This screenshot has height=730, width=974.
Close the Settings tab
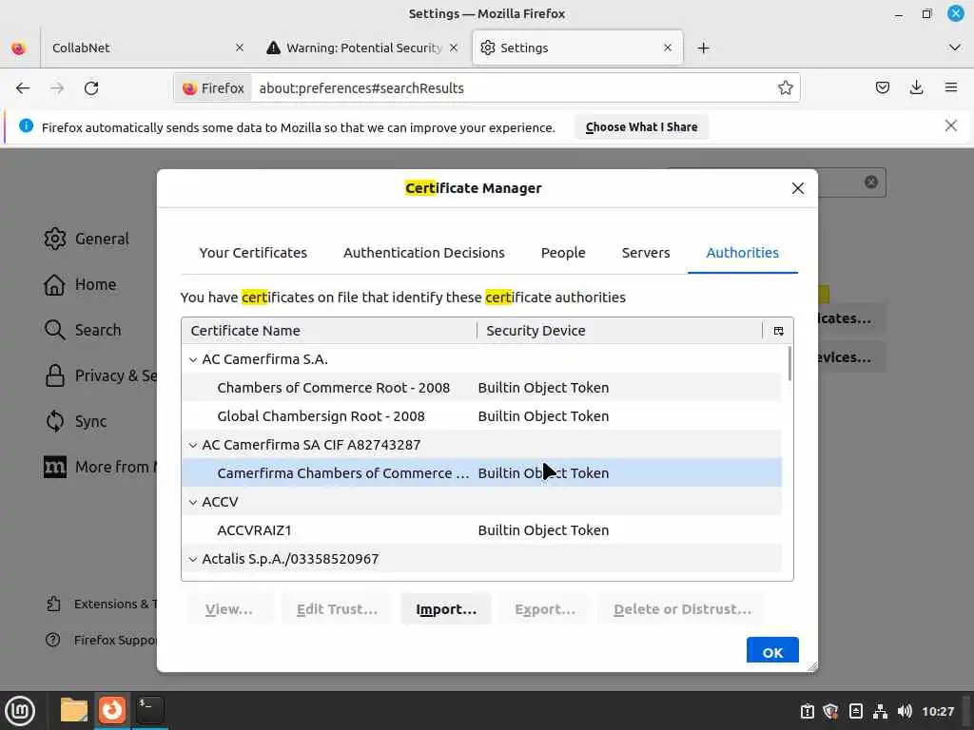(668, 48)
